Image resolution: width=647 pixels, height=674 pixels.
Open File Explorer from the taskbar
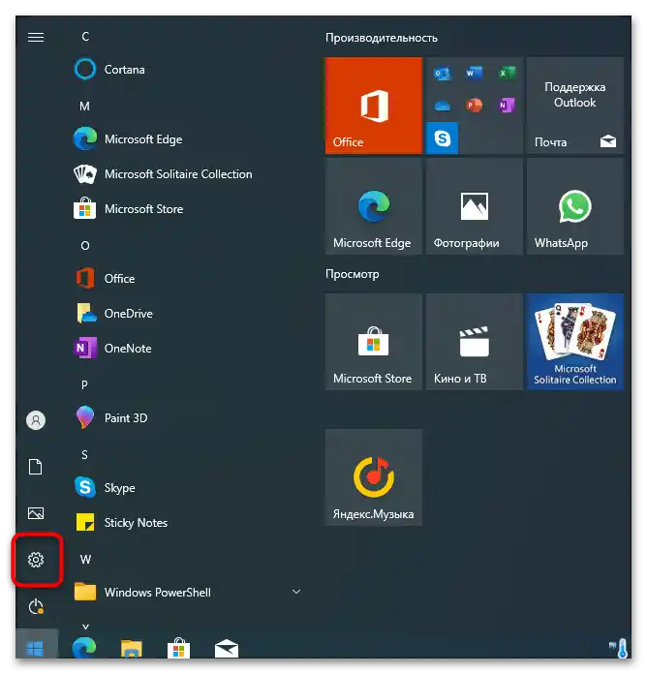click(132, 648)
